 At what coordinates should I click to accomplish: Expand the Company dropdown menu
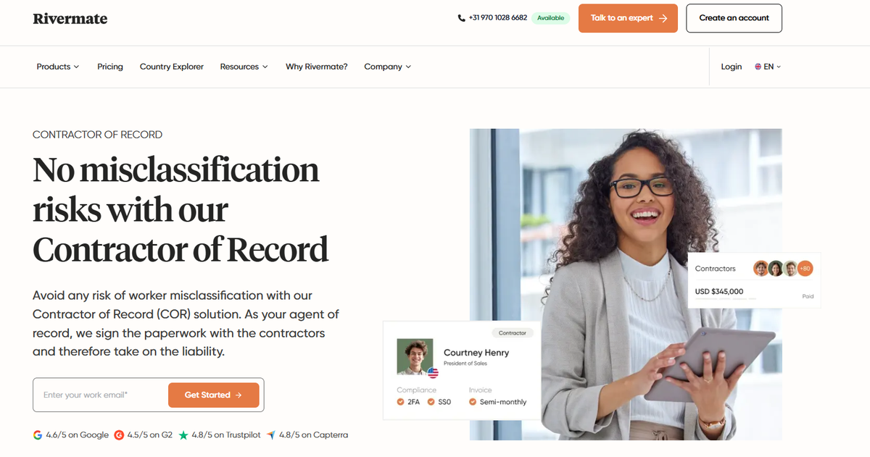[x=388, y=67]
